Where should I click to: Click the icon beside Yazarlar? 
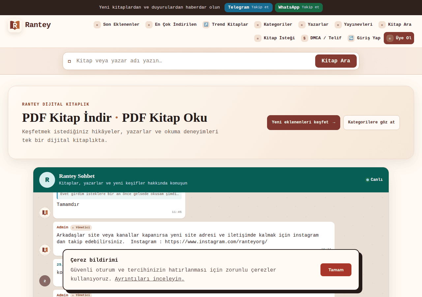(x=302, y=25)
